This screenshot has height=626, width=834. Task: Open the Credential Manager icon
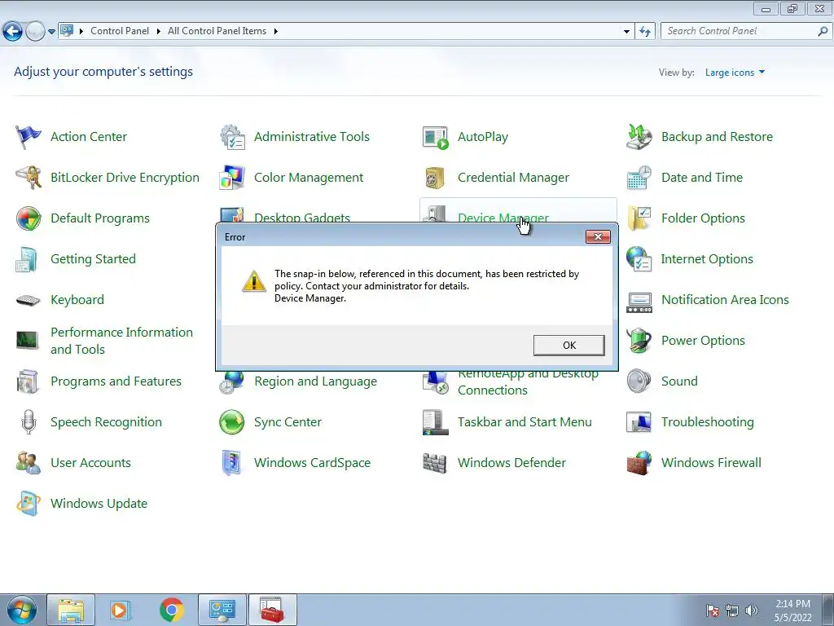tap(435, 178)
